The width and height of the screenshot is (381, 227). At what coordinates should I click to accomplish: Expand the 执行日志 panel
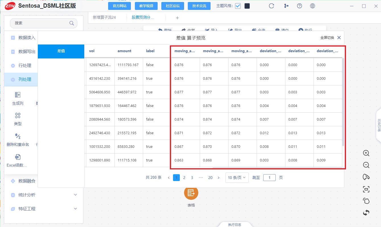235,224
